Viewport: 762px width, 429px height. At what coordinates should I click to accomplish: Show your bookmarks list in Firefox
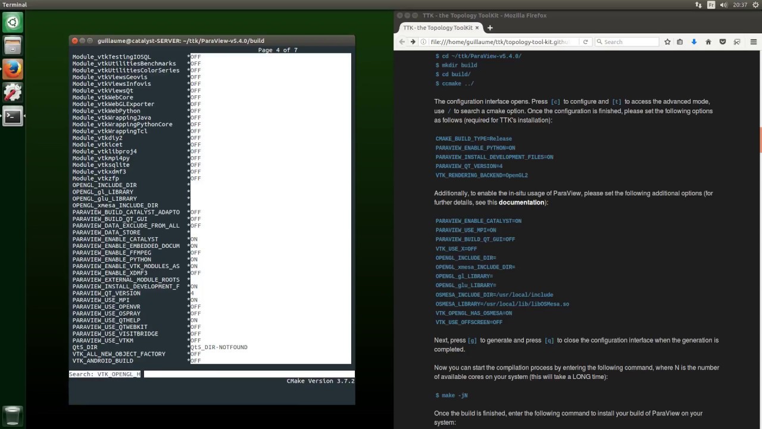click(680, 42)
